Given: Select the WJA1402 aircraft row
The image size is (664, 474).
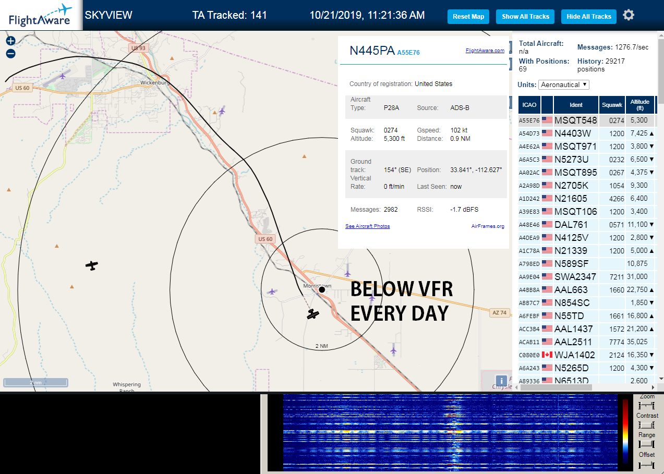Looking at the screenshot, I should [x=587, y=355].
